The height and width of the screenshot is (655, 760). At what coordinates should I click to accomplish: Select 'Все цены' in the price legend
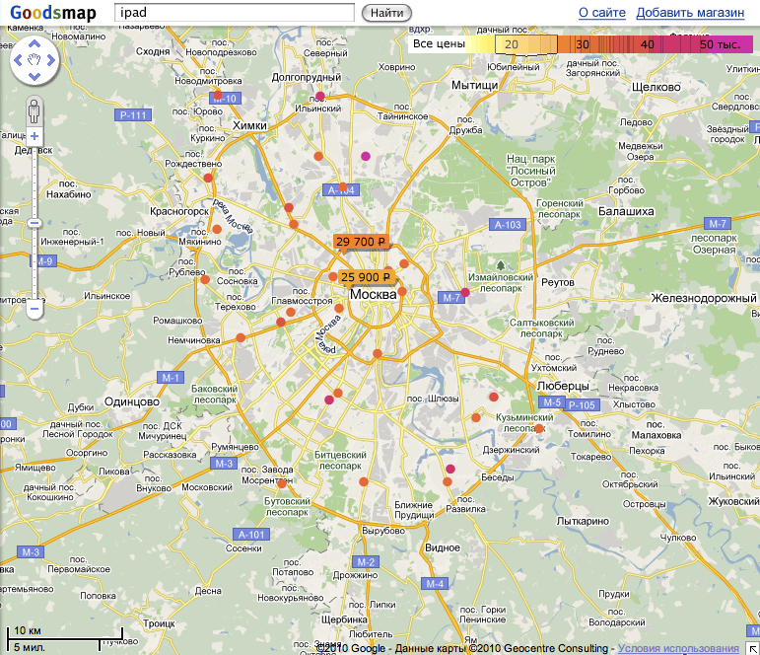439,44
